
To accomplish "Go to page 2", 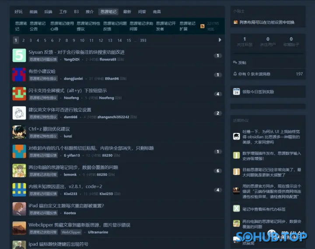I will click(x=24, y=40).
